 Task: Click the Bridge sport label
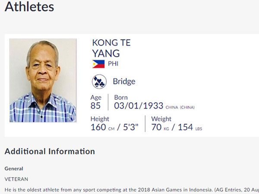pos(124,81)
